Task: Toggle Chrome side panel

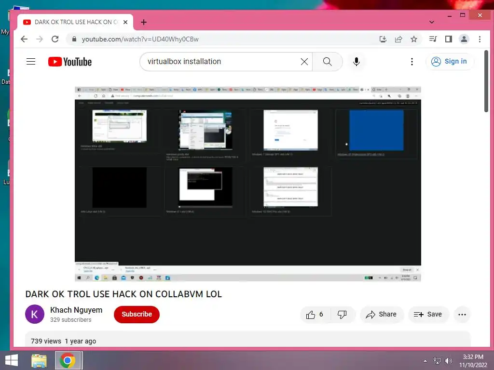Action: (x=449, y=39)
